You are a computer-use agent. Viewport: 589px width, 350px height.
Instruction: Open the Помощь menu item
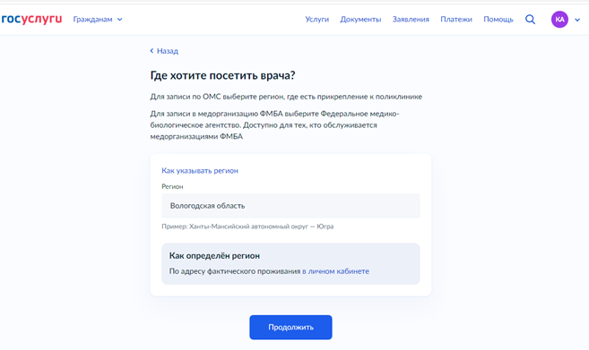498,19
